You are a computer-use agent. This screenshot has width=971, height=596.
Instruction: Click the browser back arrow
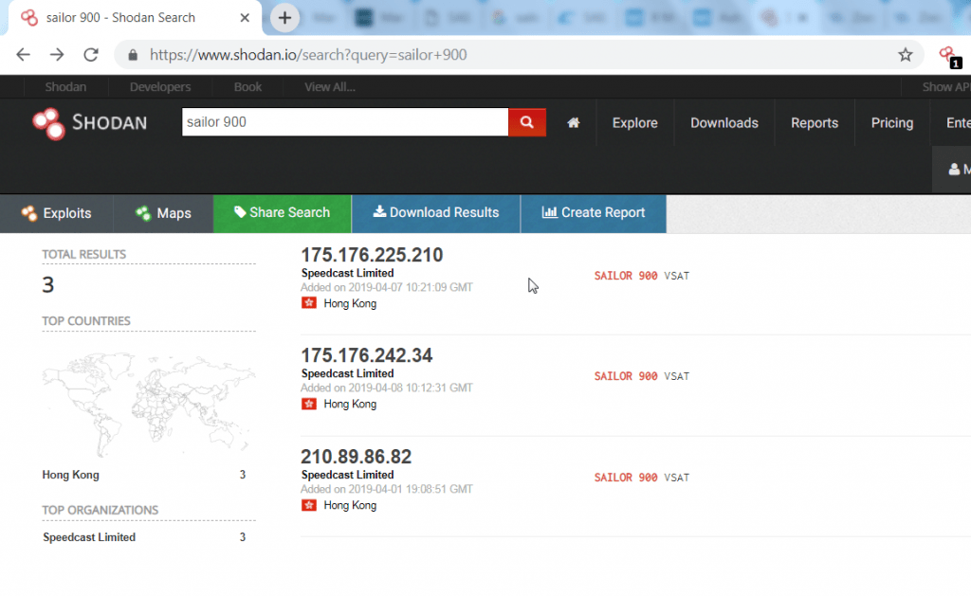tap(23, 54)
